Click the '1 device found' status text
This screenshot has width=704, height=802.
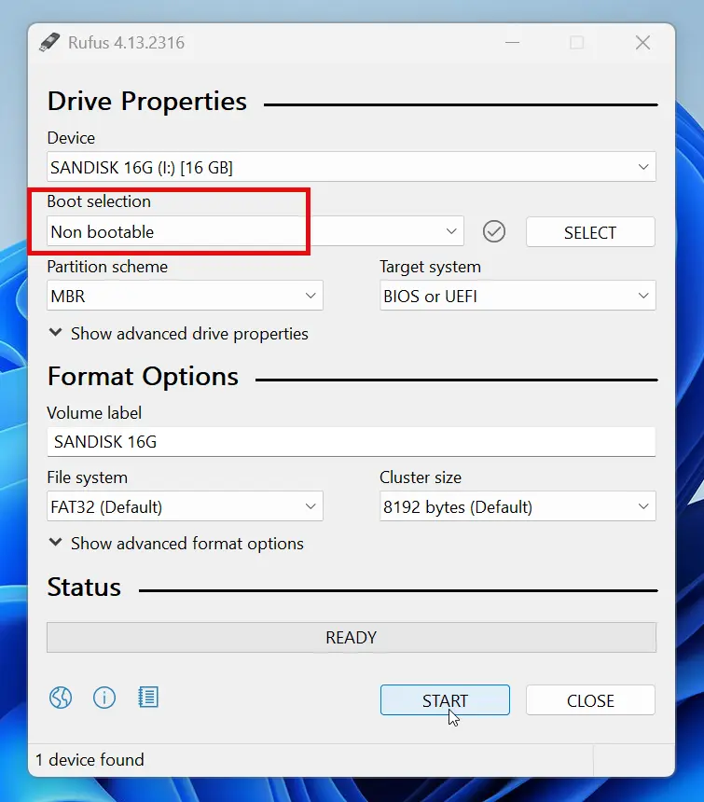[90, 759]
